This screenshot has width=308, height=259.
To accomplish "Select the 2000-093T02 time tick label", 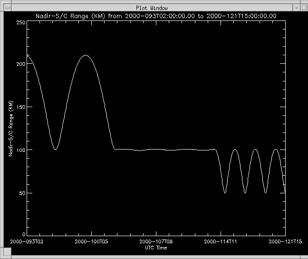I will [x=28, y=242].
